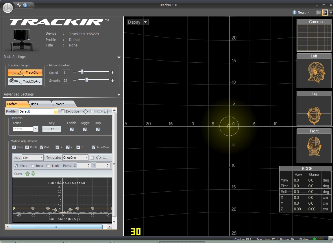Enable the Limit checkbox
Screen dimensions: 333x243
pyautogui.click(x=49, y=166)
